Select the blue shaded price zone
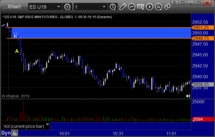Viewport: 215px width, 137px height. [101, 33]
